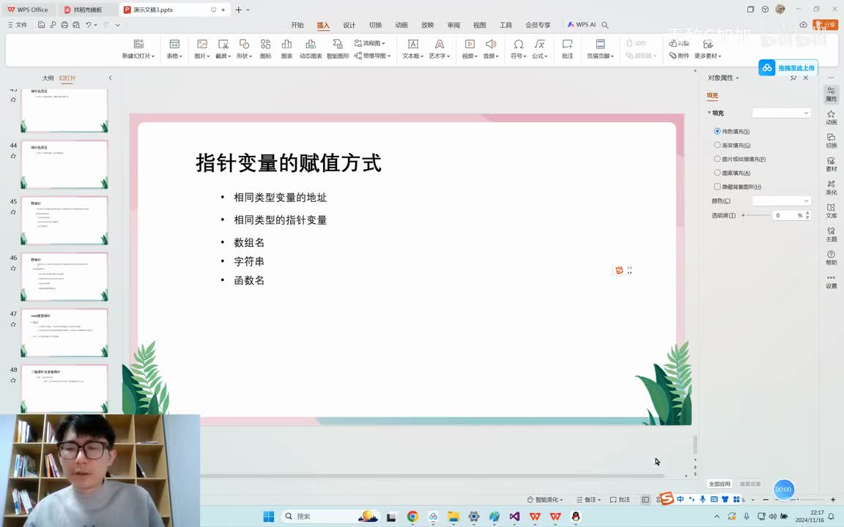This screenshot has height=527, width=844.
Task: Insert a smart graphic (智能图形)
Action: coord(338,48)
